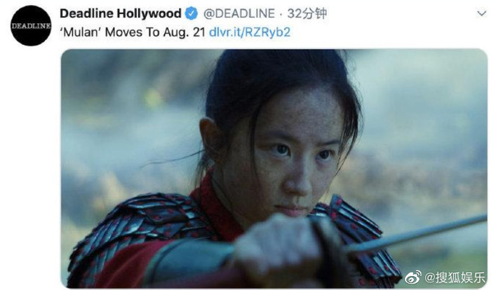The width and height of the screenshot is (491, 290).
Task: Expand the tweet options chevron
Action: click(x=482, y=13)
